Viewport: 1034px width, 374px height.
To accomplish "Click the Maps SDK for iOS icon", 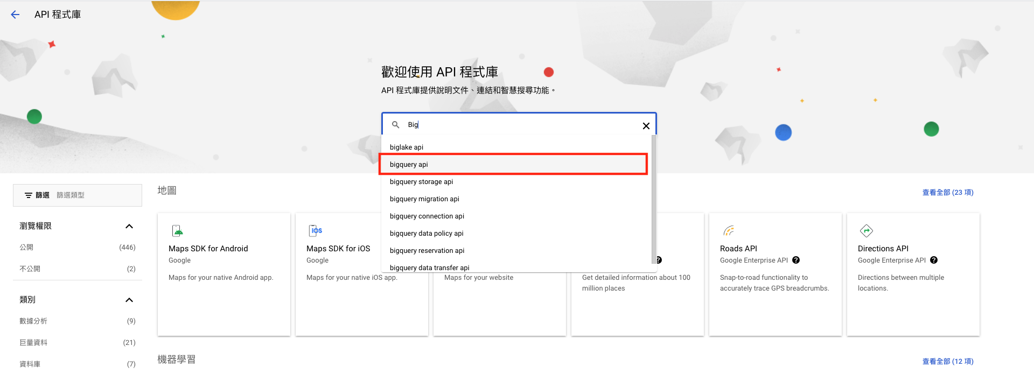I will coord(316,231).
